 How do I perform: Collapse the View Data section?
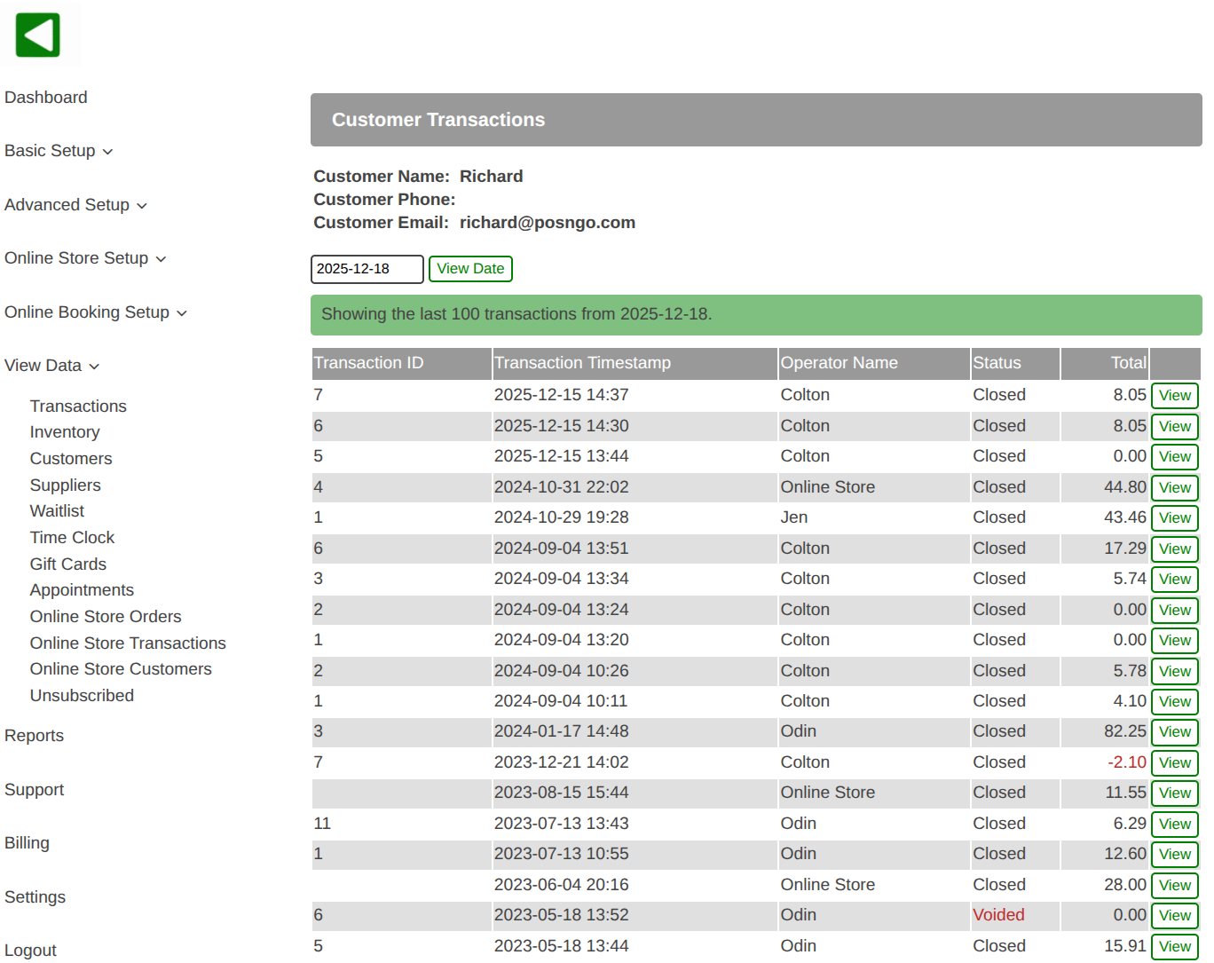[x=51, y=366]
